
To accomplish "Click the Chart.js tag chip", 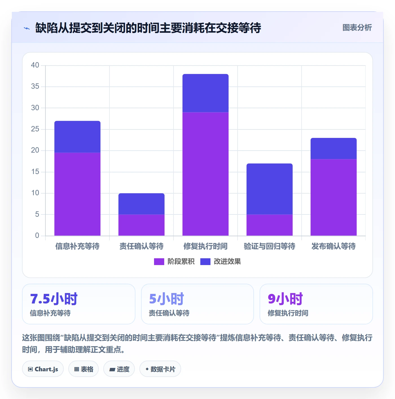I will click(43, 369).
